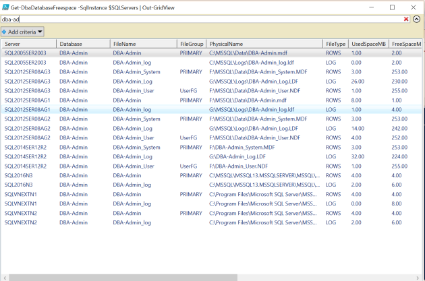Collapse the criteria panel chevron button
This screenshot has width=425, height=281.
point(417,20)
